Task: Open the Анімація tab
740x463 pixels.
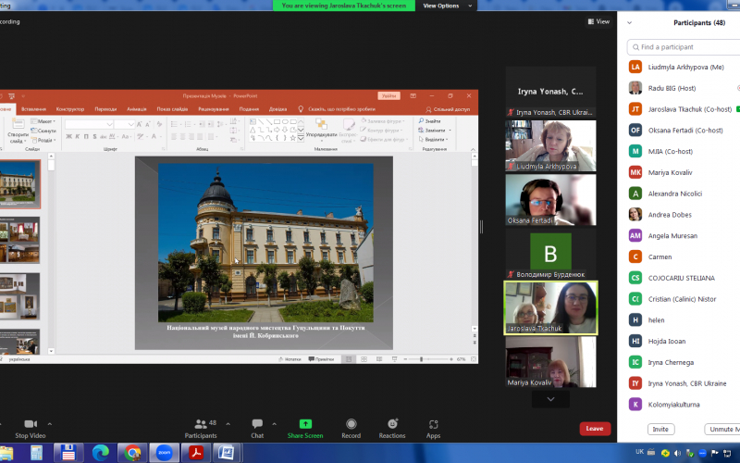Action: pyautogui.click(x=137, y=109)
